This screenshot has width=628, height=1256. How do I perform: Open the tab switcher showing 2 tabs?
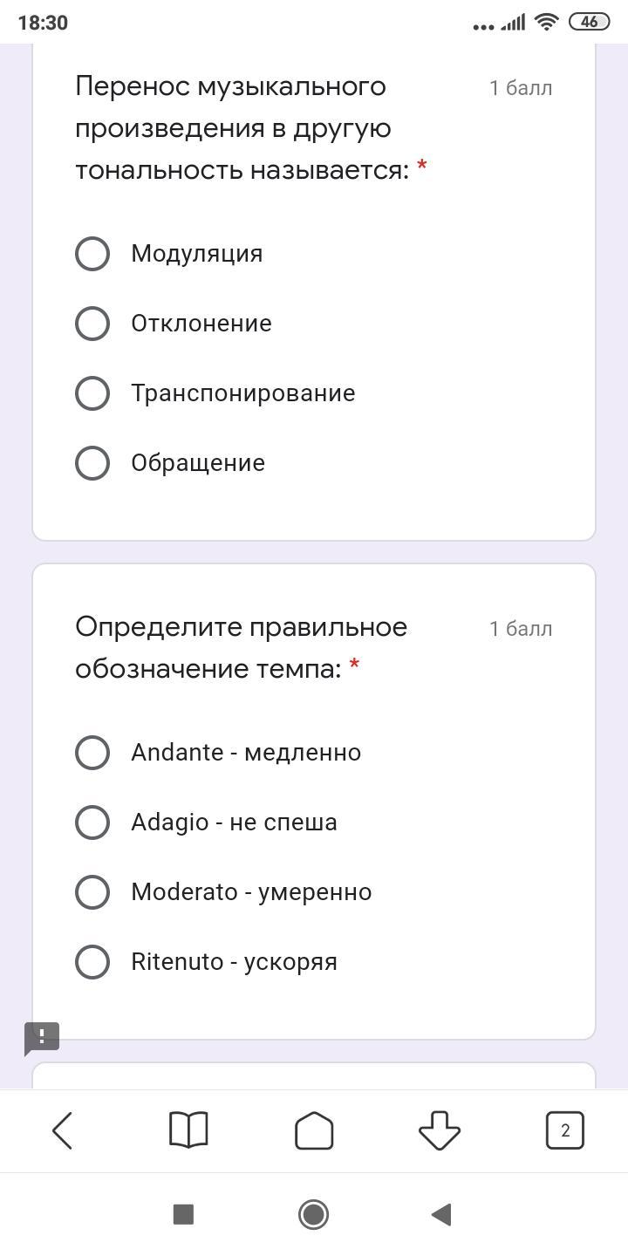[x=564, y=1130]
